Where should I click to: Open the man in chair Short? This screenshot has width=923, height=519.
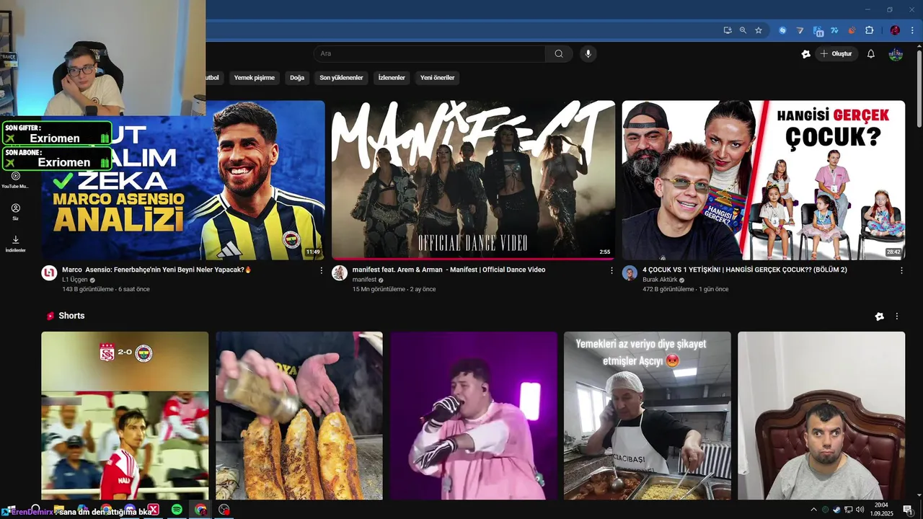point(821,415)
